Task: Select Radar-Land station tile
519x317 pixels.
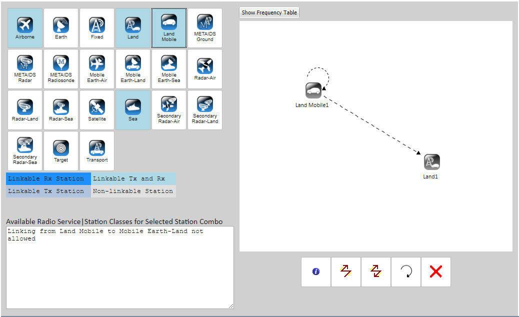Action: click(25, 110)
